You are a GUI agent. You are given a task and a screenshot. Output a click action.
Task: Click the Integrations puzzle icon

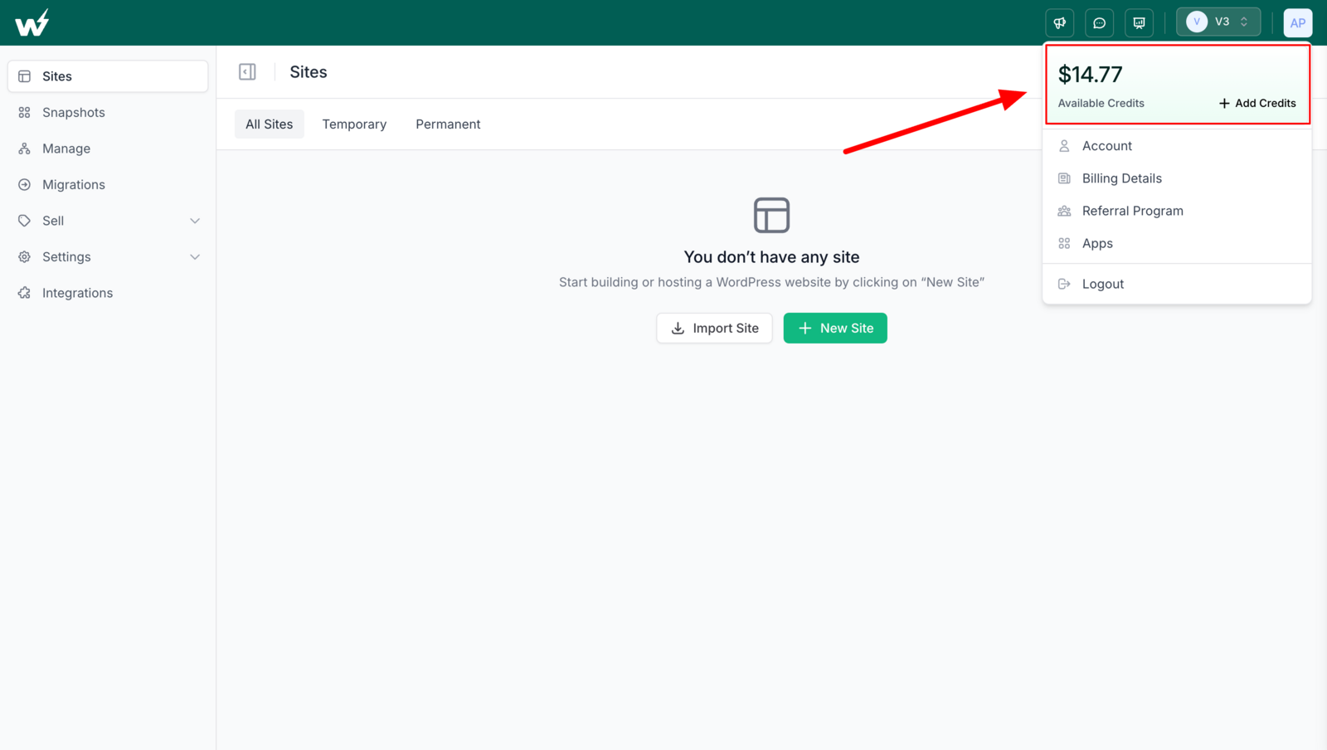tap(25, 293)
